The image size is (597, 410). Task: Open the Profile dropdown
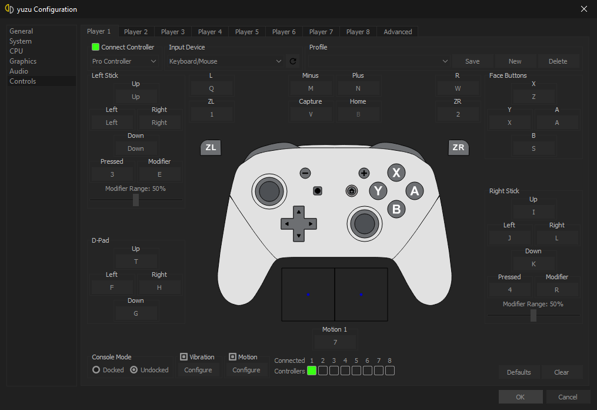pos(379,61)
